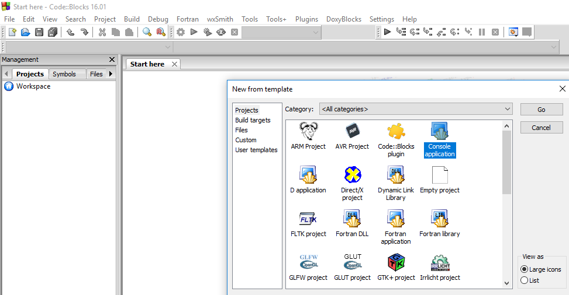Click the Run play icon in build toolbar
The image size is (569, 295).
click(194, 32)
